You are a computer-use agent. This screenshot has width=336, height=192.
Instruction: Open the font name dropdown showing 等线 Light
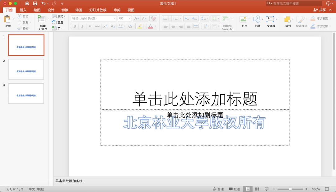[x=114, y=18]
